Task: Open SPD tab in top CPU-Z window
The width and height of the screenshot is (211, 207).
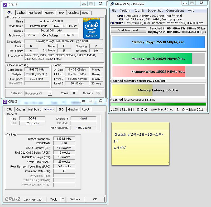Action: 61,13
